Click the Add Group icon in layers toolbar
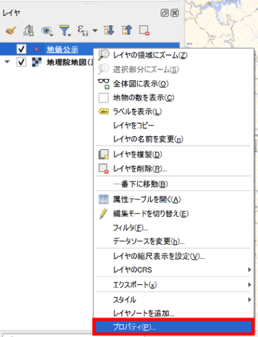Screen dimensions: 258x337 (x=28, y=30)
